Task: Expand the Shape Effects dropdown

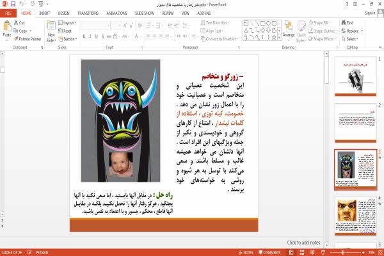Action: coord(322,39)
